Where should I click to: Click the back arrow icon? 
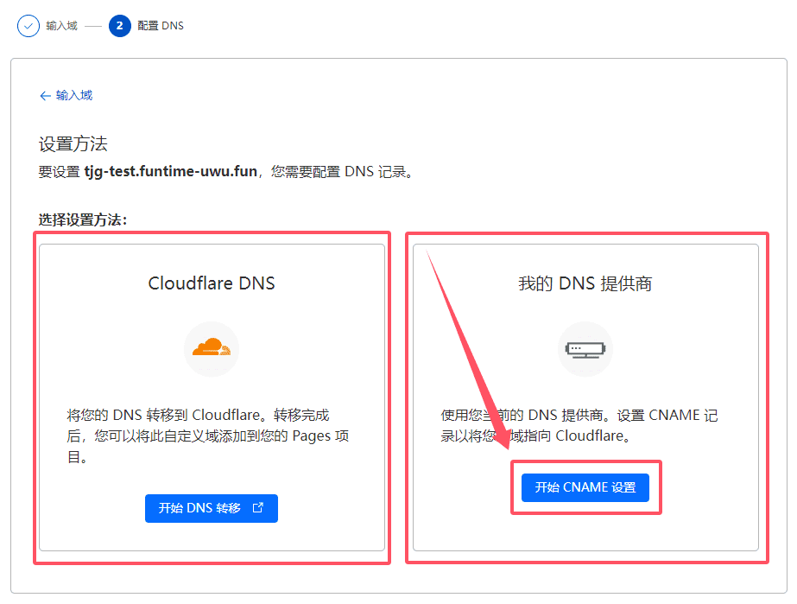45,96
